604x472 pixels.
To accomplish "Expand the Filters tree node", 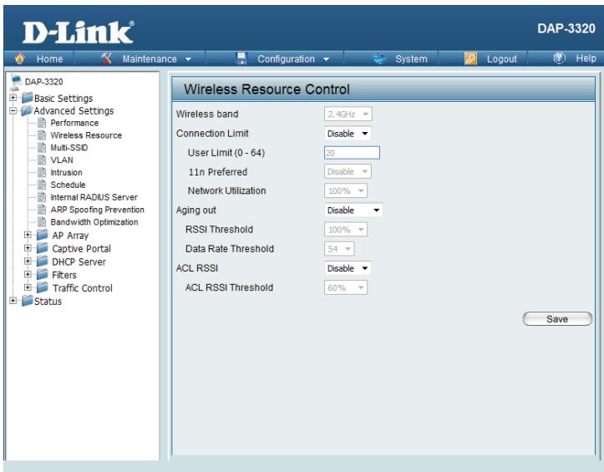I will 28,274.
